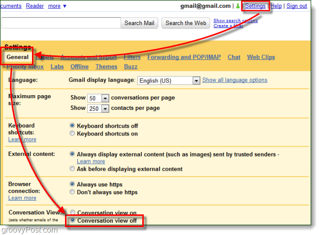Click the Settings link at top right
The width and height of the screenshot is (321, 235).
coord(255,6)
